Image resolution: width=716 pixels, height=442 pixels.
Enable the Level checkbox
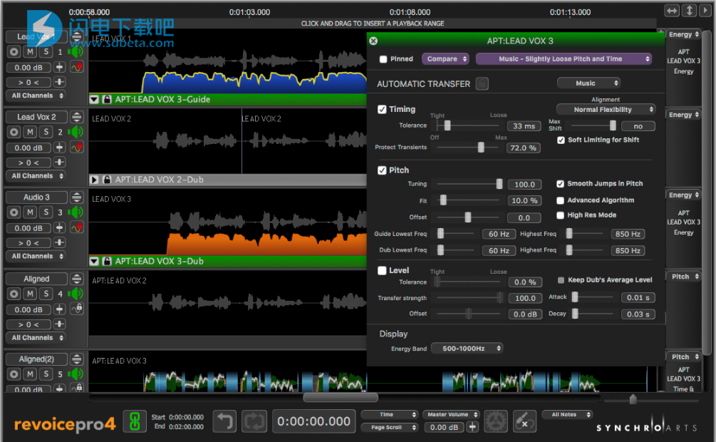382,271
